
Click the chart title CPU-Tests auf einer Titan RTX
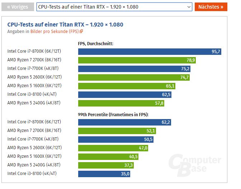coord(65,25)
